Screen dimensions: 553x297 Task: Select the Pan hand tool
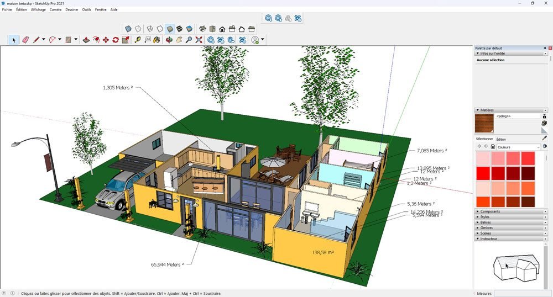tap(179, 40)
